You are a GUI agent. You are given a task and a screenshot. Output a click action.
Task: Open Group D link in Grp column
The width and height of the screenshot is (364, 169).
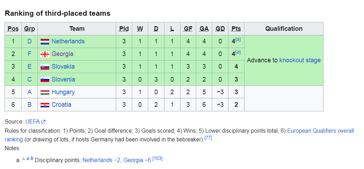30,41
